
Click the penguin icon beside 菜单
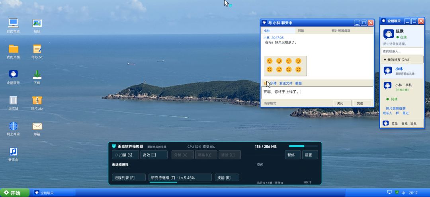pos(385,123)
